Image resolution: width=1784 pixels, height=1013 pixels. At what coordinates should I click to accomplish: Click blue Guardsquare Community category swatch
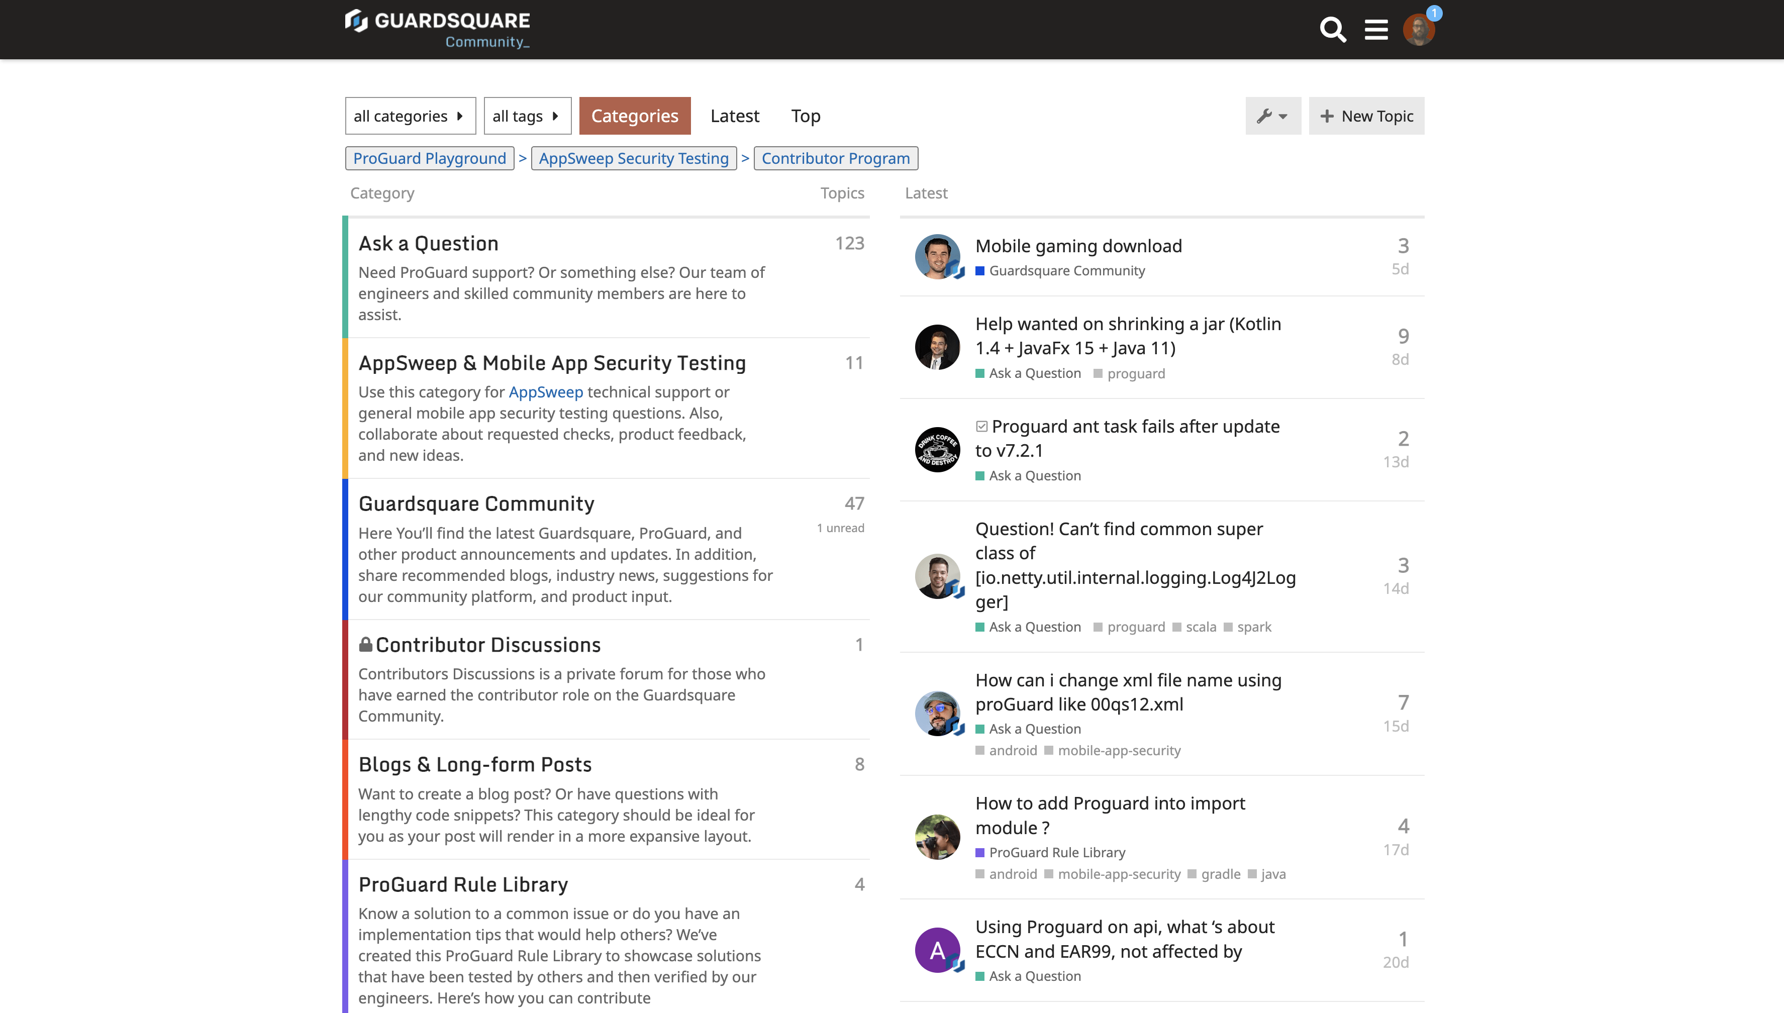(x=979, y=271)
